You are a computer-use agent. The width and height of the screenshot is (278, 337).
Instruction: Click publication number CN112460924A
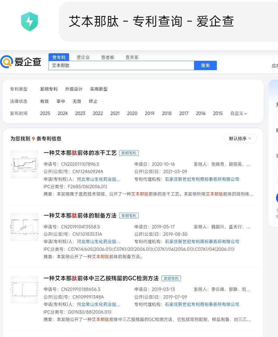tap(88, 172)
